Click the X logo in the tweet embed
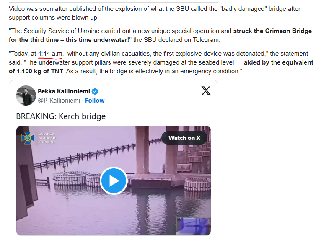Viewport: 321px width, 240px height. [206, 90]
